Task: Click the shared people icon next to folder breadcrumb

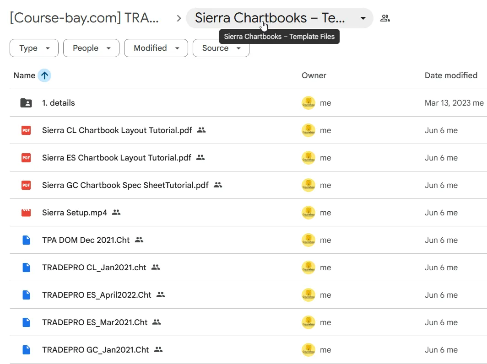Action: coord(385,18)
